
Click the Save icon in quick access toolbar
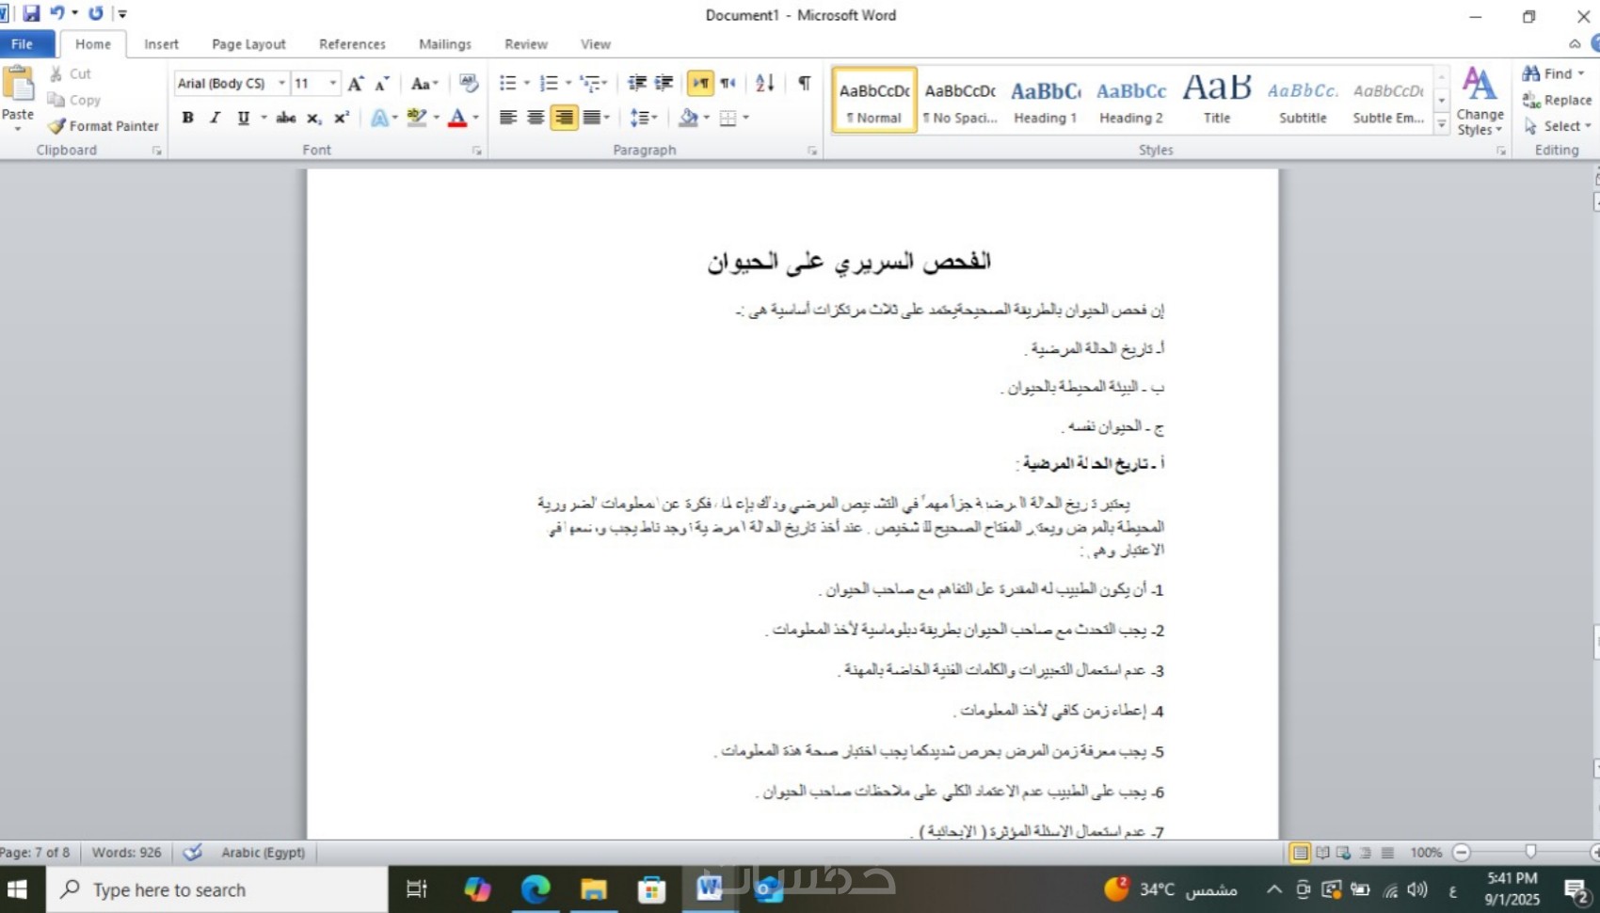(x=31, y=13)
